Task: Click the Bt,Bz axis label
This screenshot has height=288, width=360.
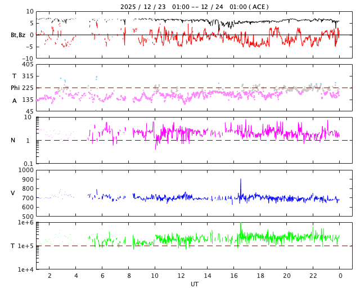Action: (x=17, y=35)
